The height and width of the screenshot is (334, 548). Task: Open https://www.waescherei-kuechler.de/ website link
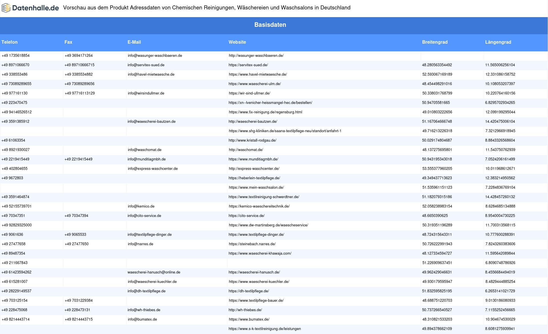[259, 282]
